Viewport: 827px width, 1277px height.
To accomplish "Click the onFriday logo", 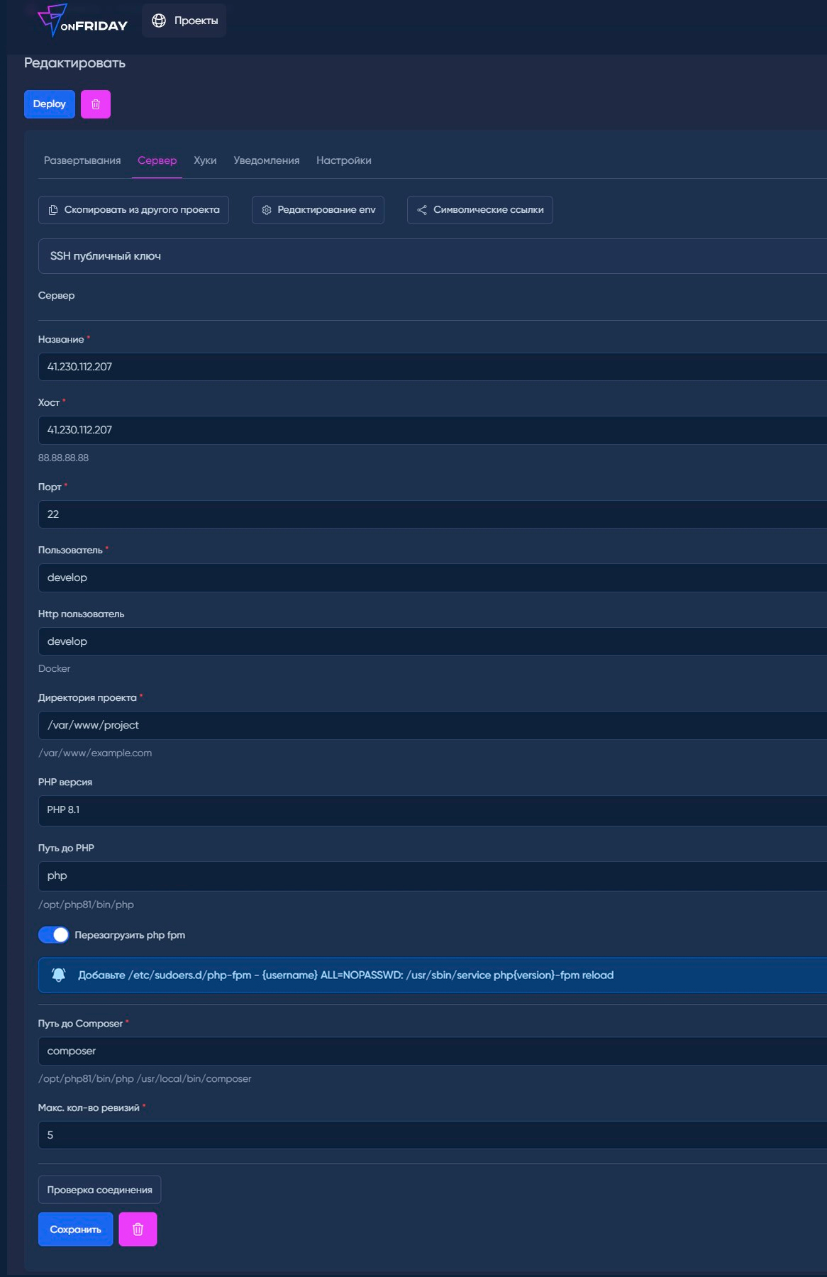I will [x=82, y=21].
